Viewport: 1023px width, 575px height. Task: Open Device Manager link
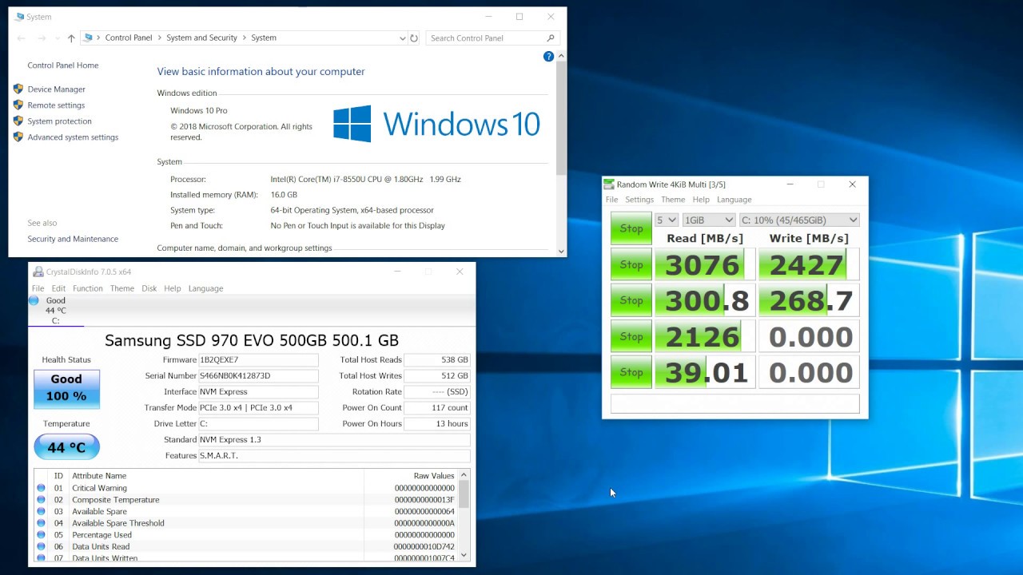pyautogui.click(x=56, y=89)
